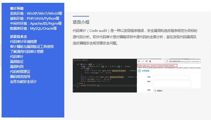Screen dimensions: 211x120
Task: Click the 审计辅助与漏洞验证工具使用 item
Action: (32, 47)
